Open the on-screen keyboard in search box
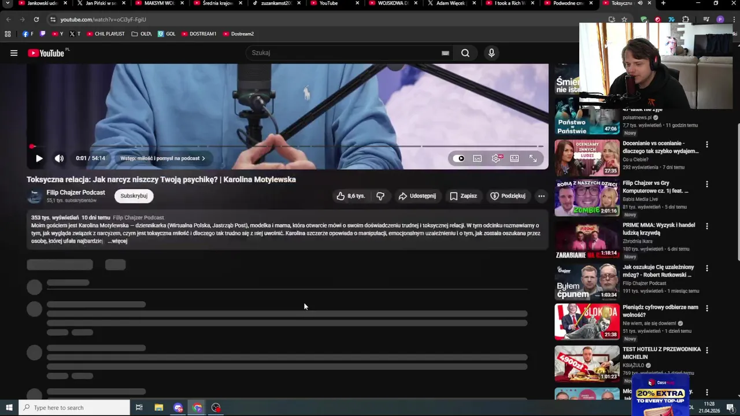 (x=445, y=53)
